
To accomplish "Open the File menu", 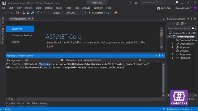I will [3, 8].
